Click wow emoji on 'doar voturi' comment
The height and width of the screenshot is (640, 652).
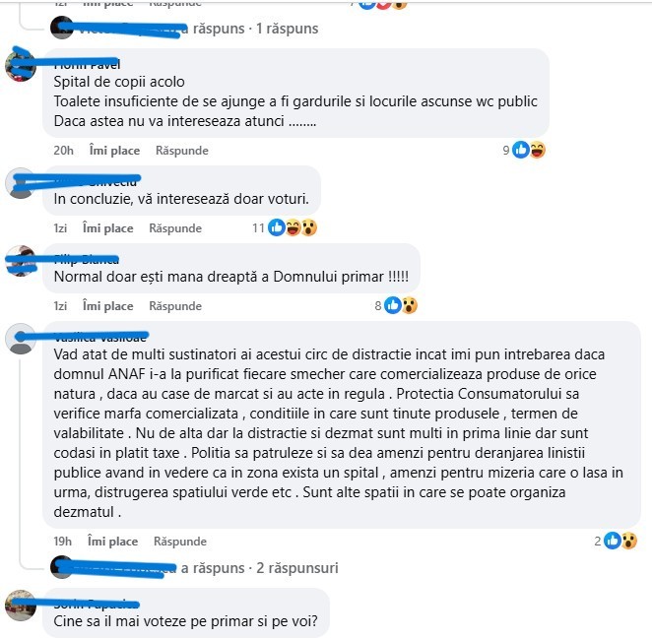point(309,227)
